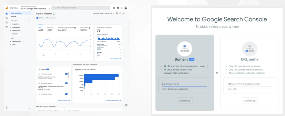Click the United States country row
285x116 pixels.
point(109,44)
